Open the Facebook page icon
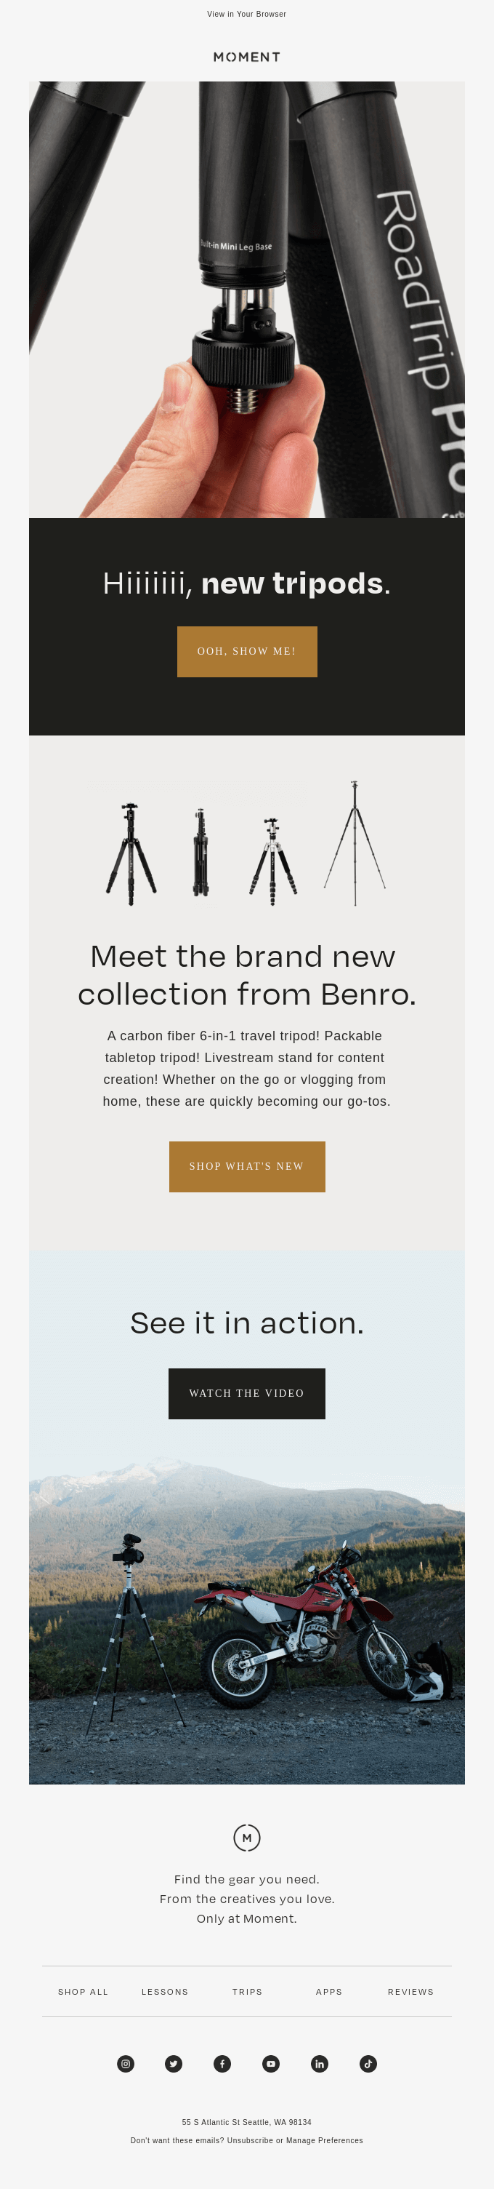Screen dimensions: 494x2189 pos(222,2063)
